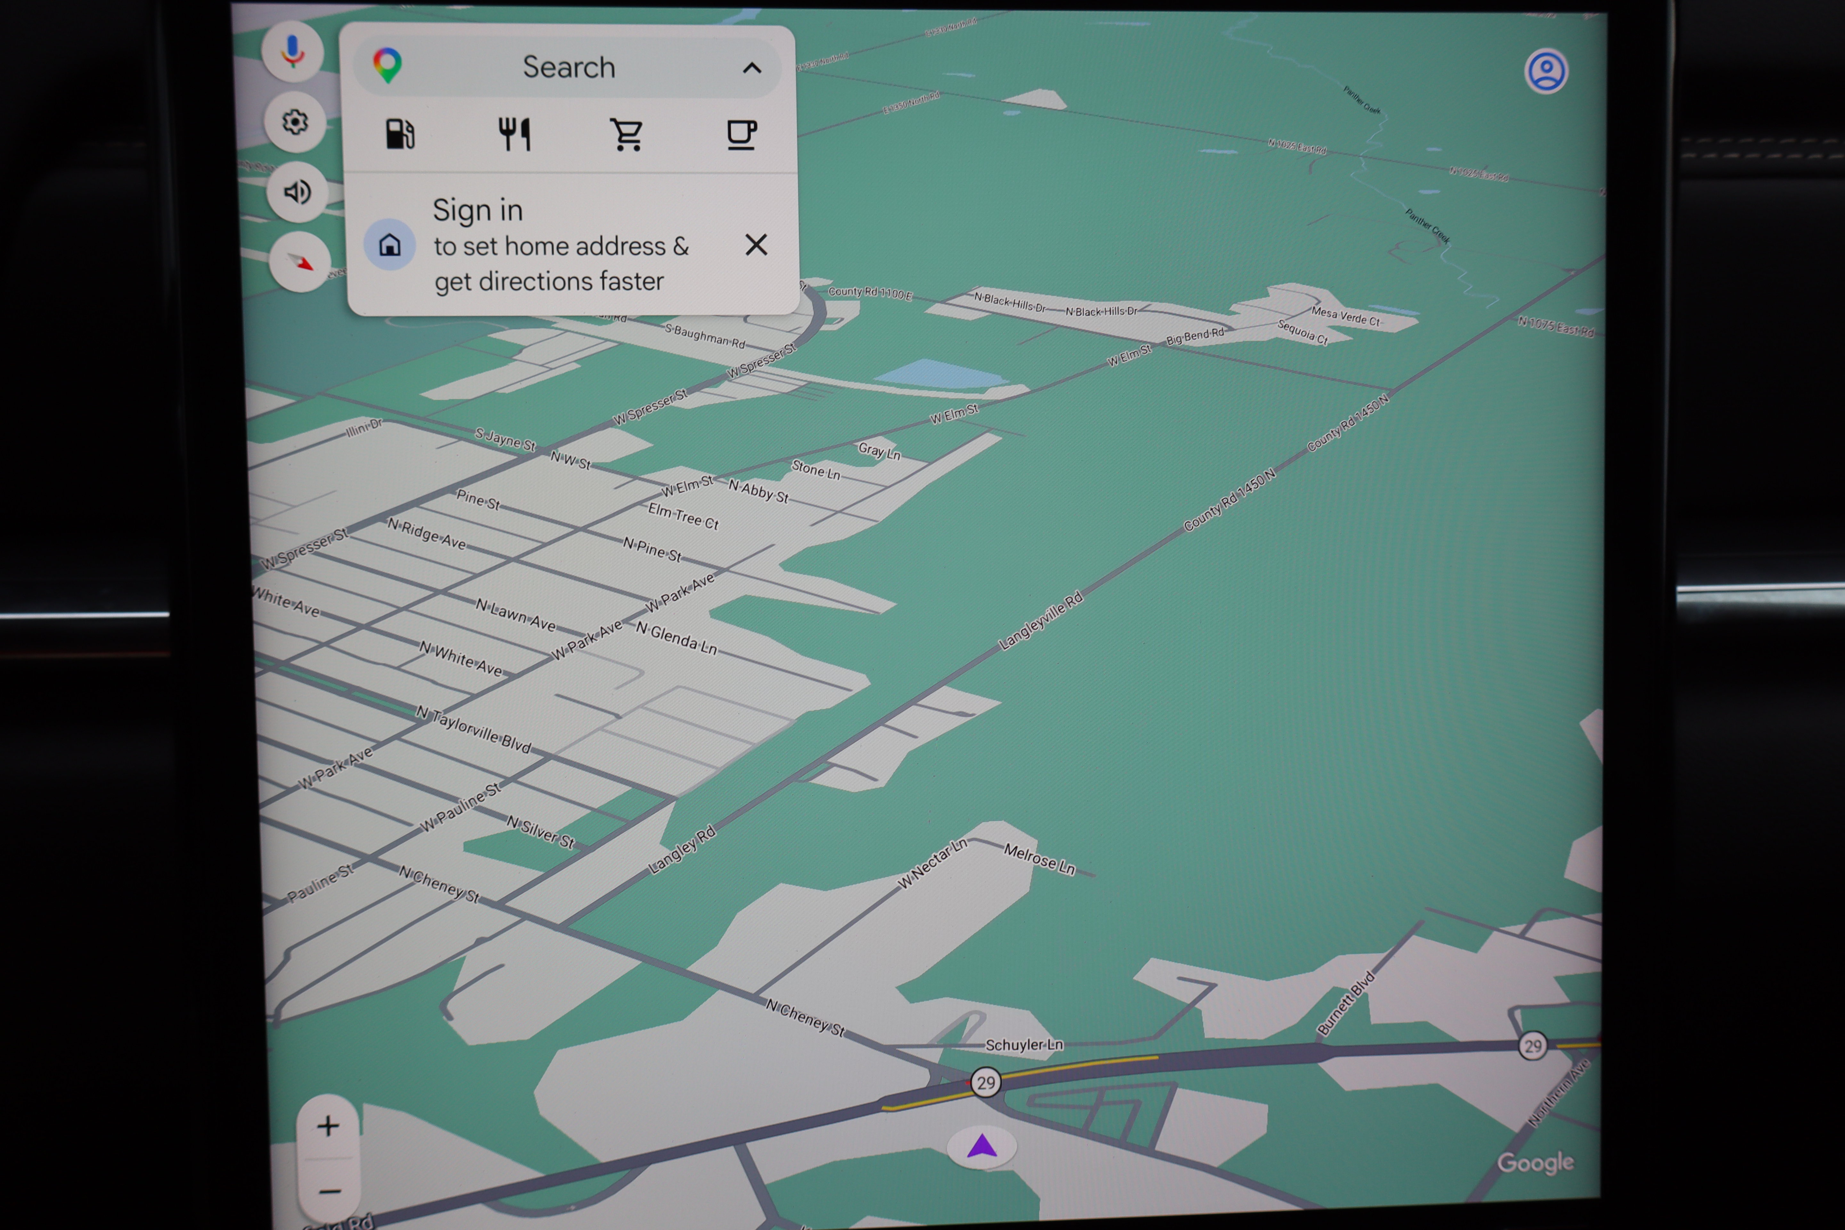Image resolution: width=1845 pixels, height=1230 pixels.
Task: Zoom in with the plus button
Action: (328, 1127)
